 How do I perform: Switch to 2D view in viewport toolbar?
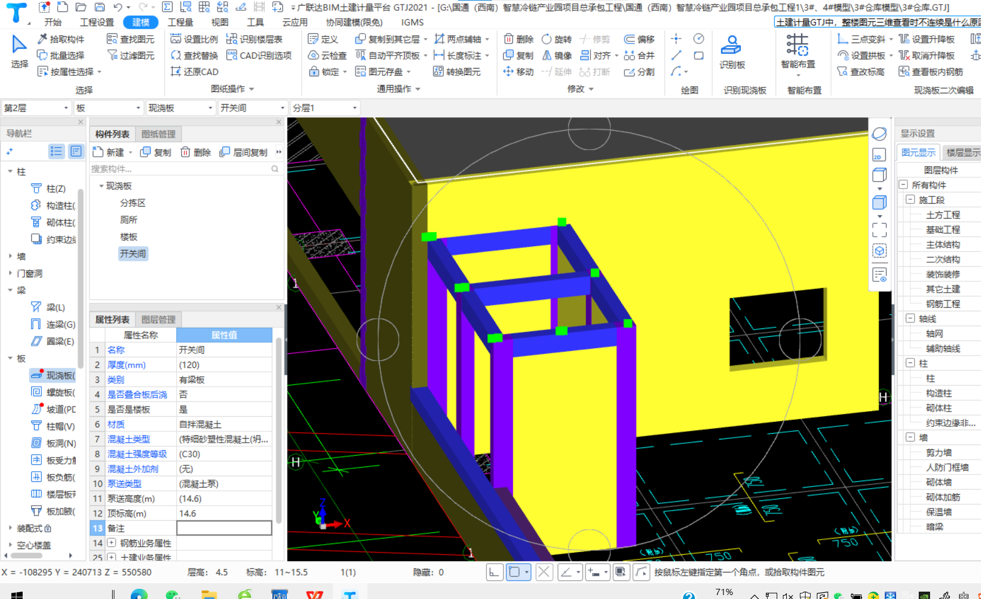tap(879, 155)
